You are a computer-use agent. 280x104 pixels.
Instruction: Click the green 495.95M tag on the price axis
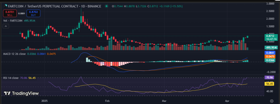(x=271, y=48)
